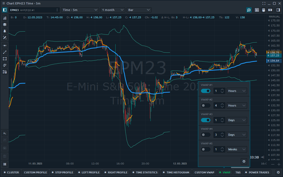Click the 4 158,75 orange price label
Image resolution: width=283 pixels, height=177 pixels.
274,52
